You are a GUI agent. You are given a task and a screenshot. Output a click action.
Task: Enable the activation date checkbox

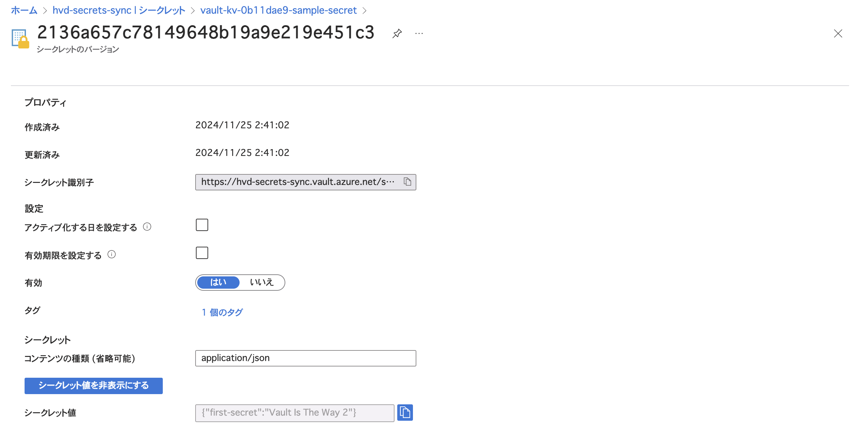point(202,225)
